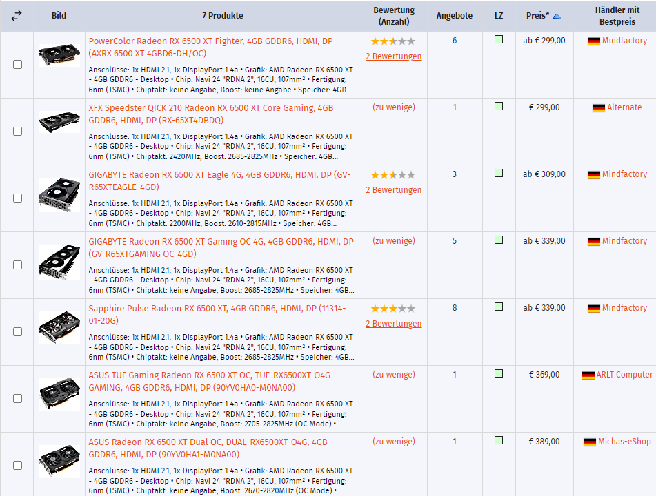Sort list by Preis column header
656x496 pixels.
pos(537,16)
